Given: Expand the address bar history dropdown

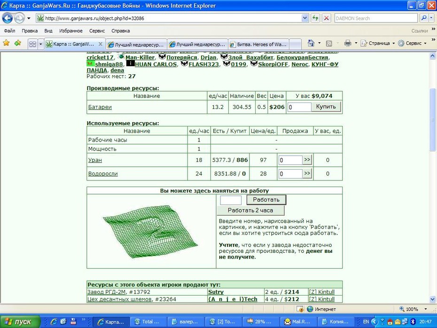Looking at the screenshot, I should 305,18.
